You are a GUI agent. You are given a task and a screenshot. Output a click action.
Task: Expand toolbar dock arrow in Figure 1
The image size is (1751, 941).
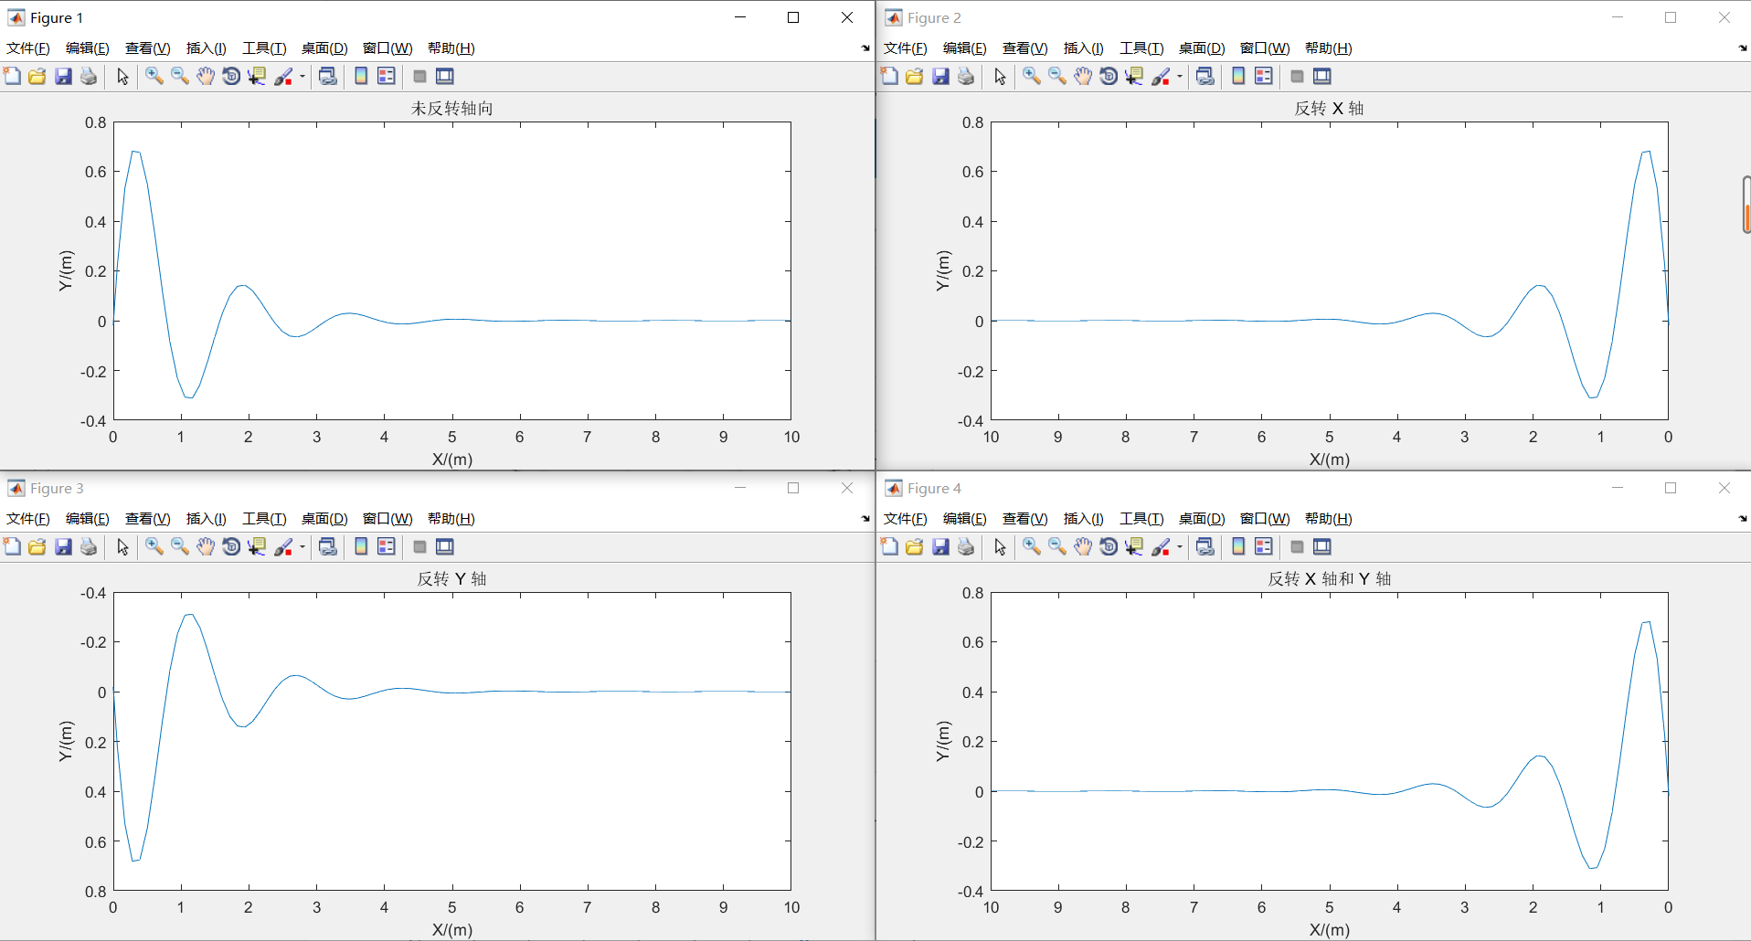pyautogui.click(x=865, y=48)
